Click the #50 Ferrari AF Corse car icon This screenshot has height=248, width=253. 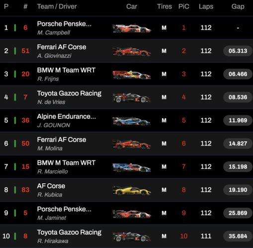tap(132, 144)
